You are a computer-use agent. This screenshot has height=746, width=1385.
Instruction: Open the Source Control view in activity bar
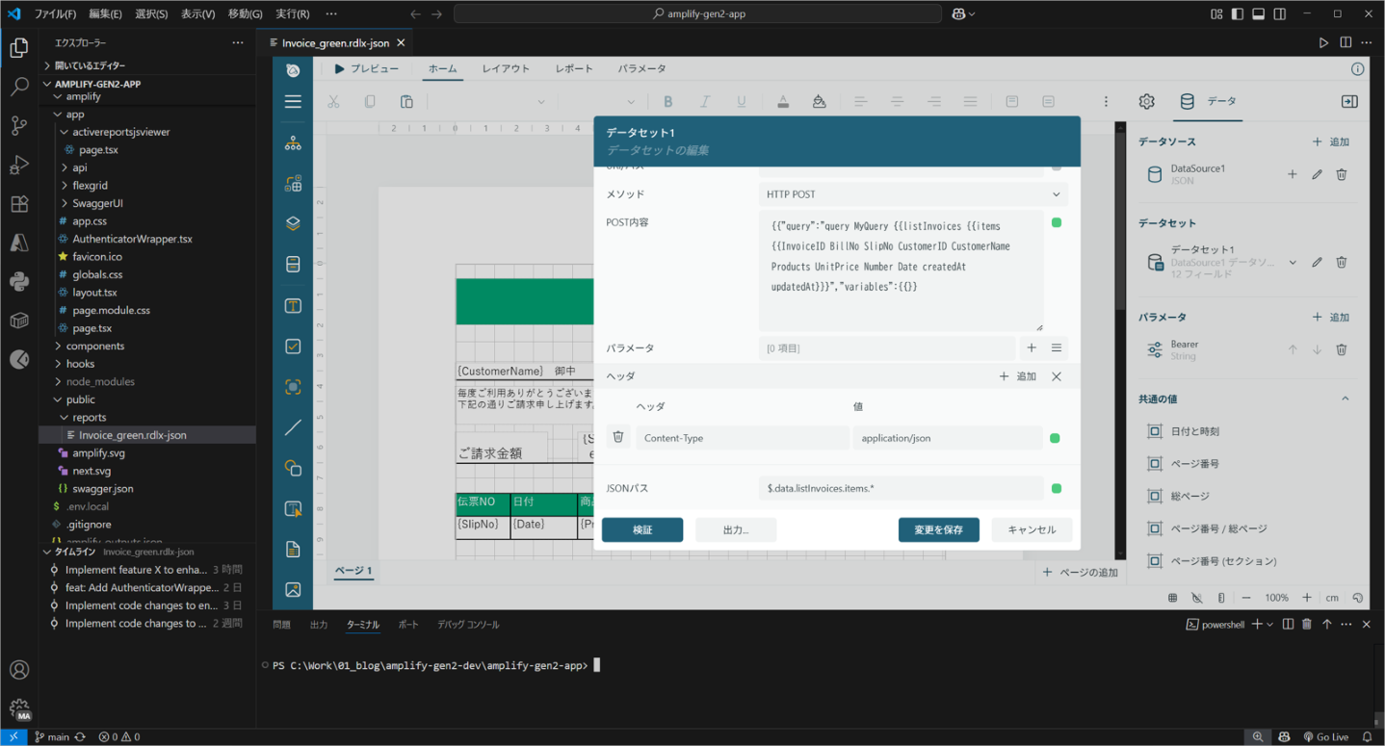[x=18, y=125]
